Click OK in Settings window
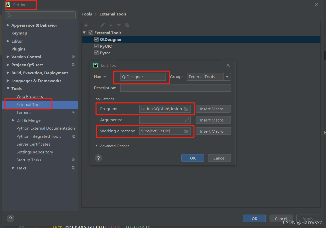Viewport: 326px width, 228px height. pyautogui.click(x=254, y=219)
